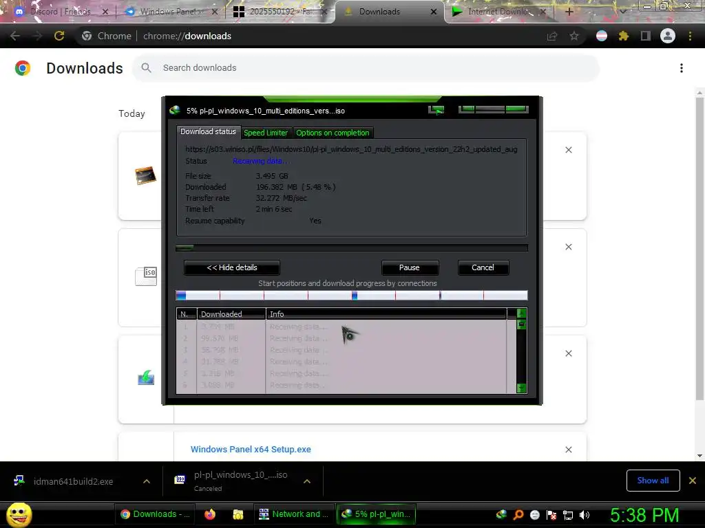Click the green flag title bar button
The image size is (705, 528).
click(x=436, y=110)
